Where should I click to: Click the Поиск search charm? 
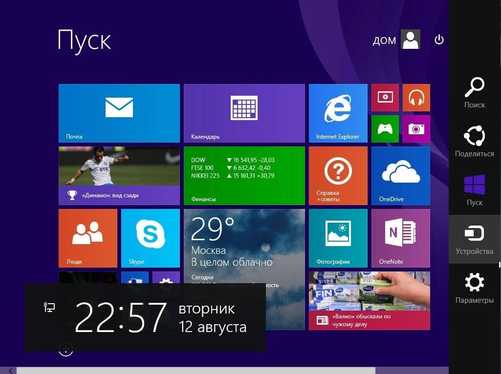click(x=475, y=93)
